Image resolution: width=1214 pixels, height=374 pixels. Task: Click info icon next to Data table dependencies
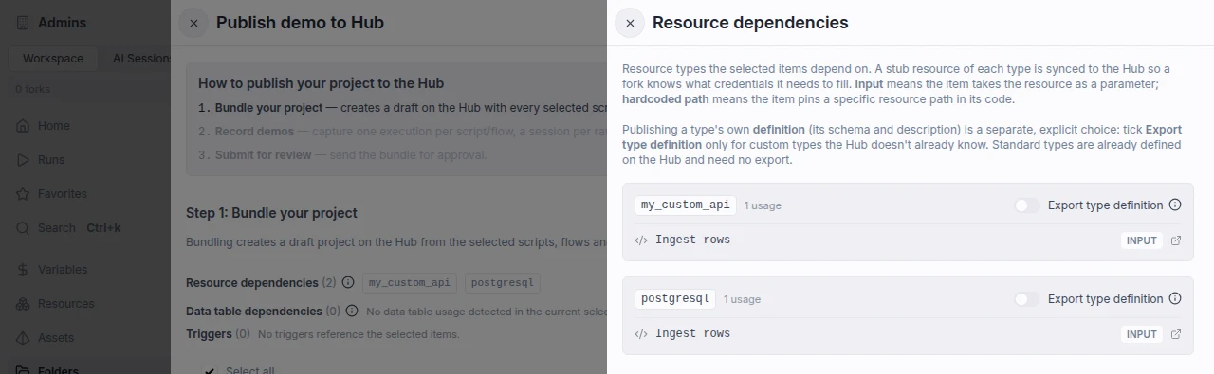point(352,311)
